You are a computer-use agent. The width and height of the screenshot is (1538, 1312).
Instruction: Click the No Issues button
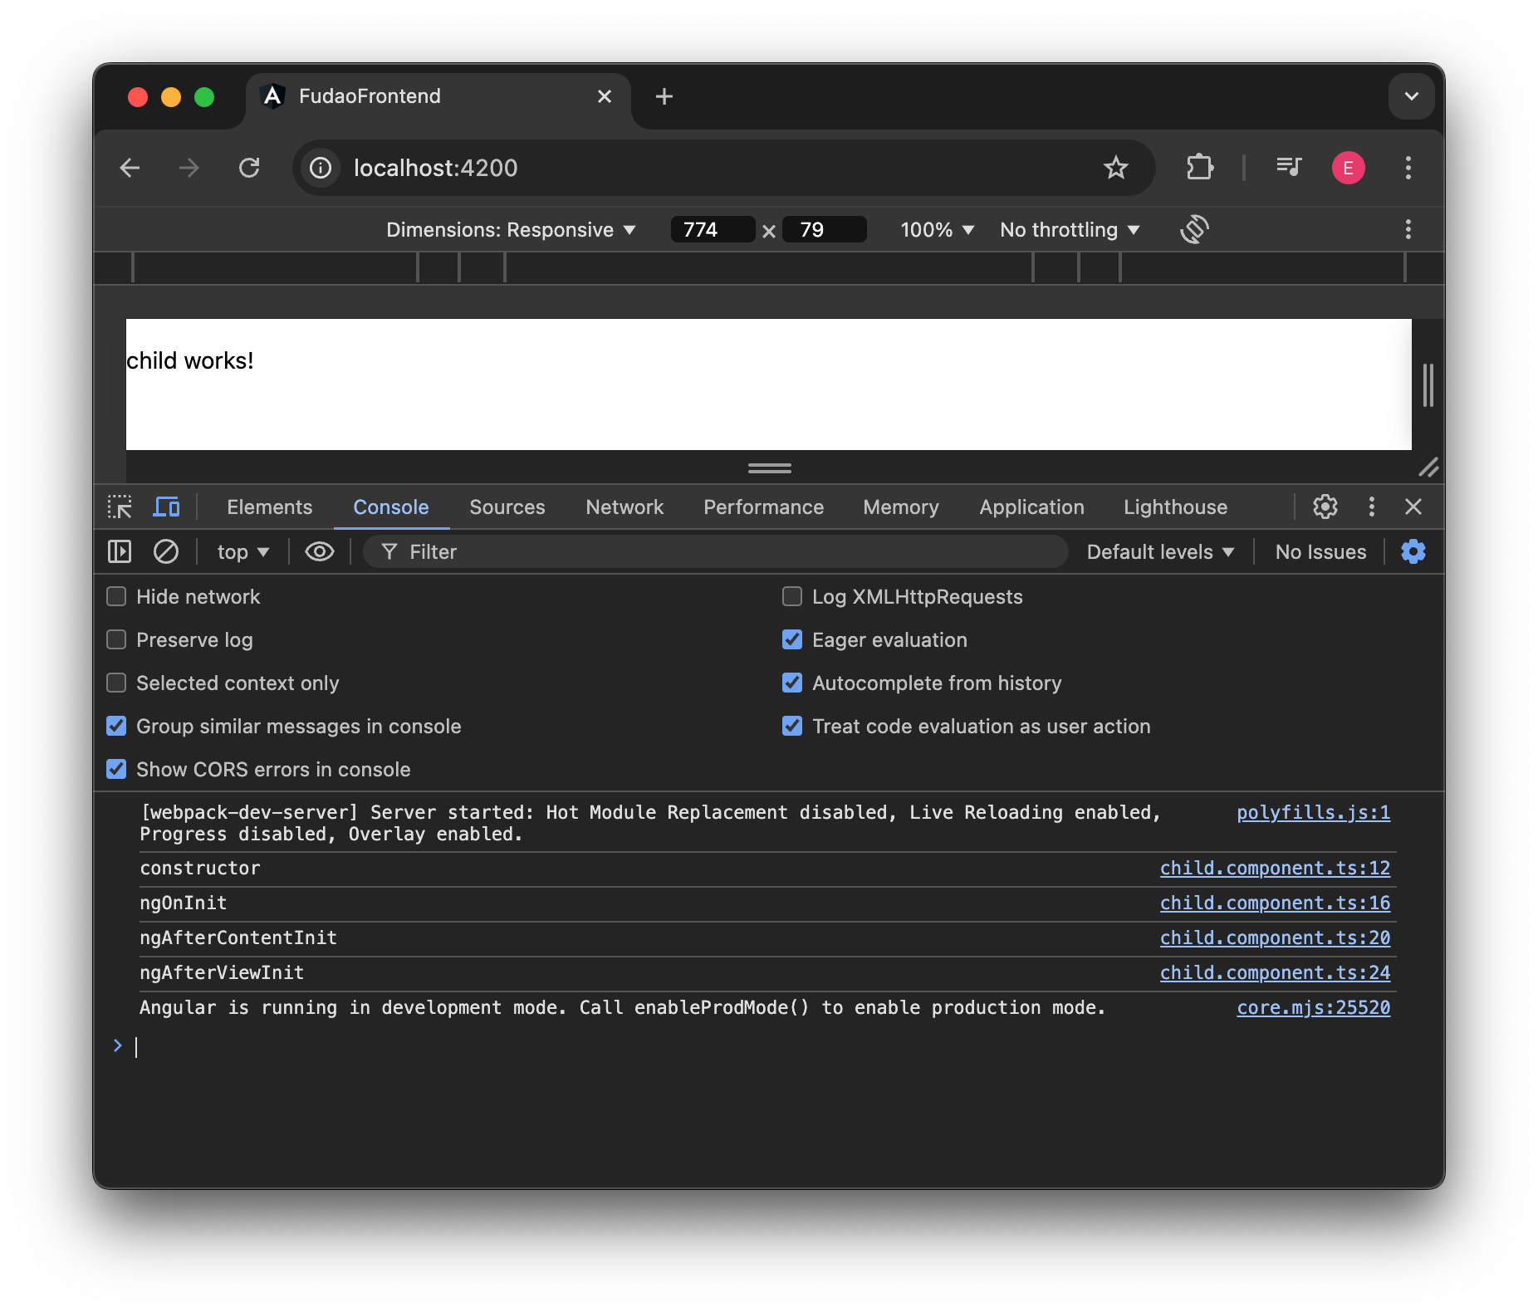pyautogui.click(x=1319, y=551)
